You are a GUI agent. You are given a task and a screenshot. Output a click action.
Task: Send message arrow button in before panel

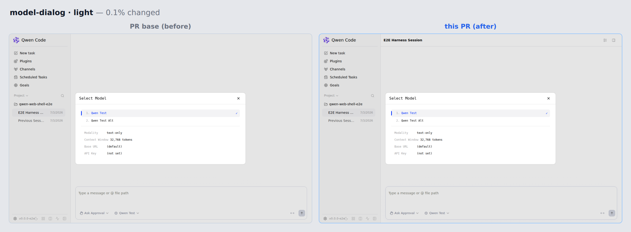click(x=302, y=213)
